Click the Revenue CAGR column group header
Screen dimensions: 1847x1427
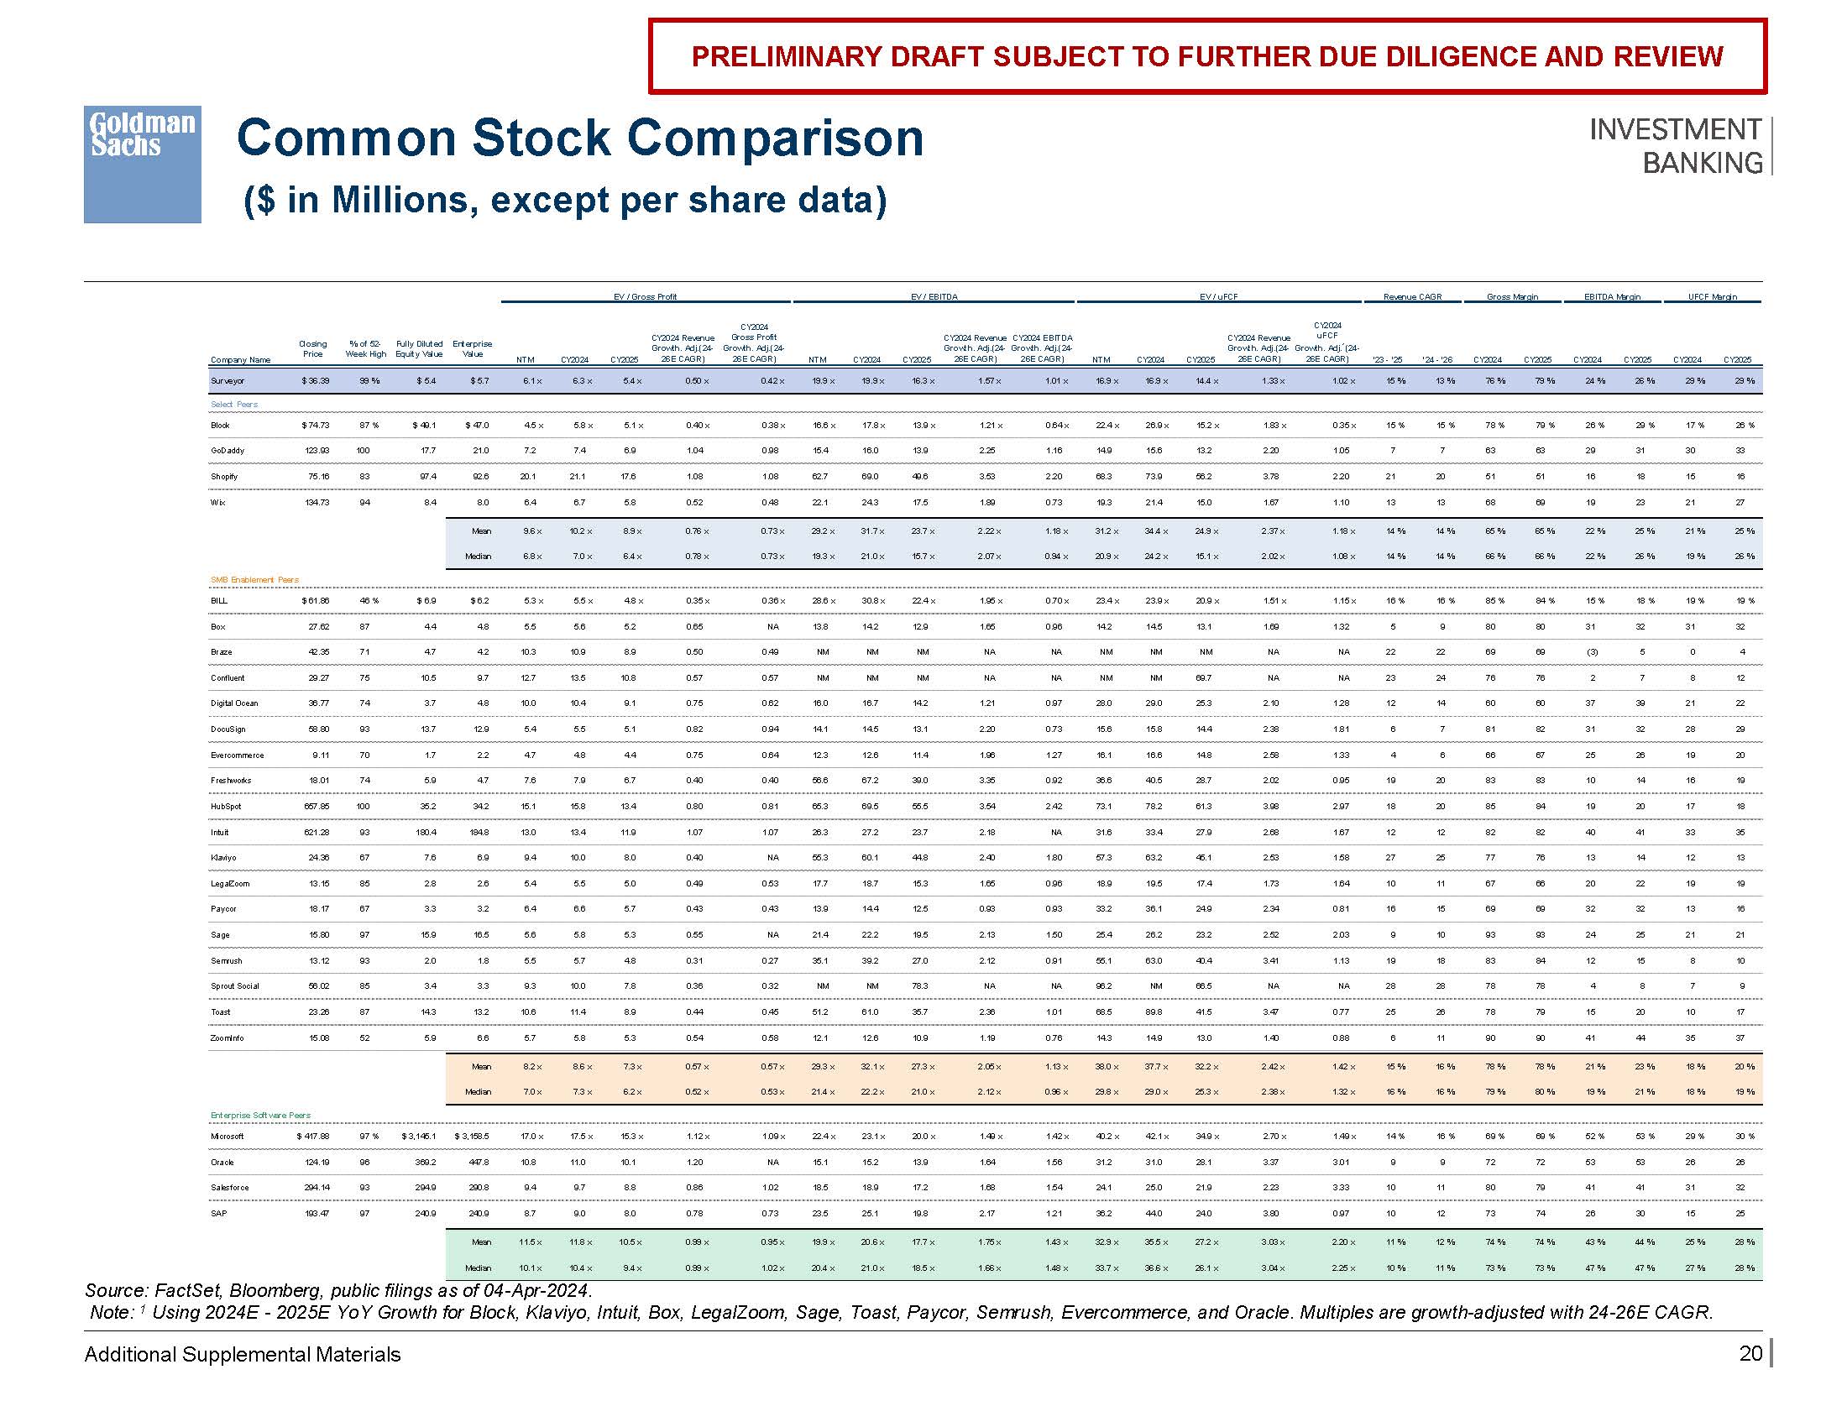(1411, 296)
